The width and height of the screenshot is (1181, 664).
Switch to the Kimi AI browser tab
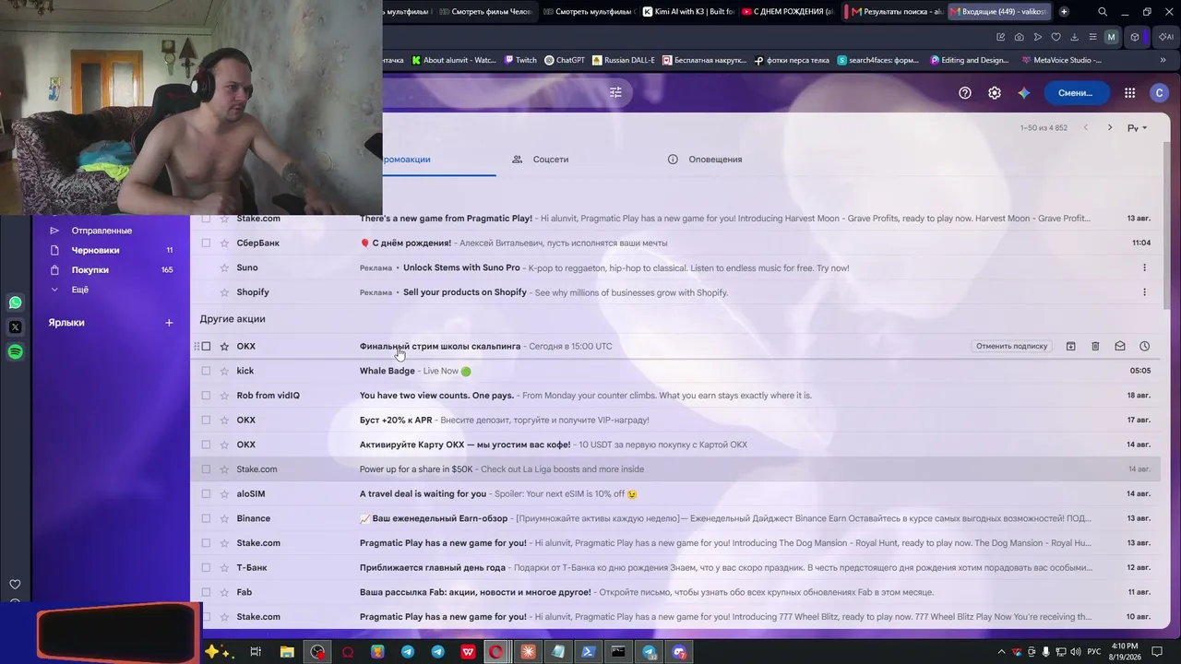point(688,12)
